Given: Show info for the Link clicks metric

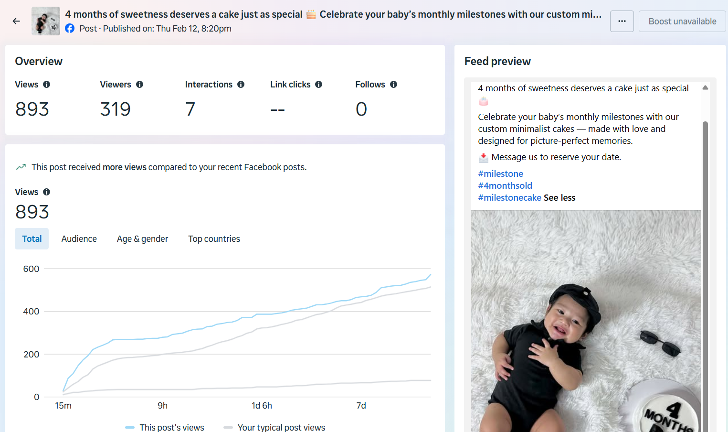Looking at the screenshot, I should point(318,85).
